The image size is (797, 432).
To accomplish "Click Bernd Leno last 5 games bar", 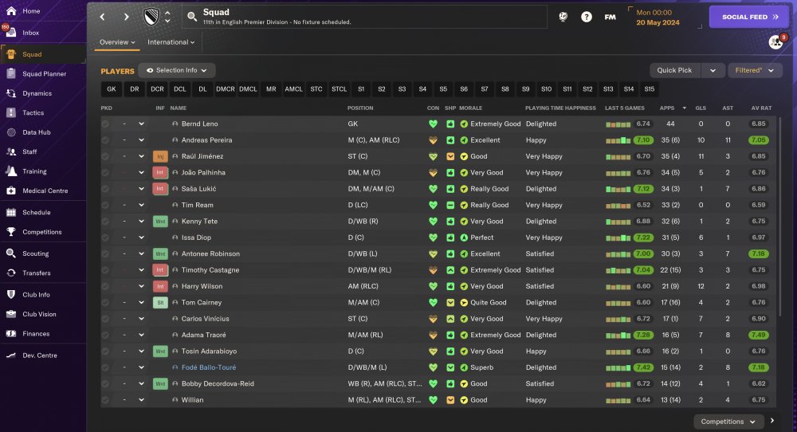I will click(618, 124).
